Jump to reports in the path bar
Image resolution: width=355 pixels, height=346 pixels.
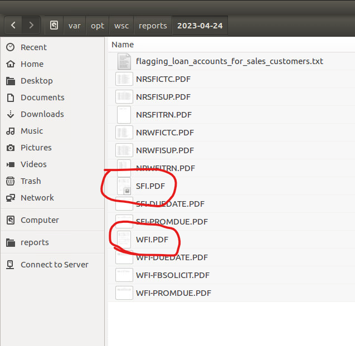tap(153, 26)
